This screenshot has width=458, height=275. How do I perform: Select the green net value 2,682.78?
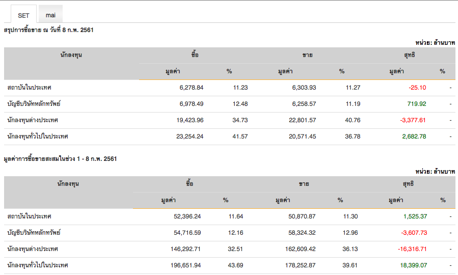click(x=413, y=136)
